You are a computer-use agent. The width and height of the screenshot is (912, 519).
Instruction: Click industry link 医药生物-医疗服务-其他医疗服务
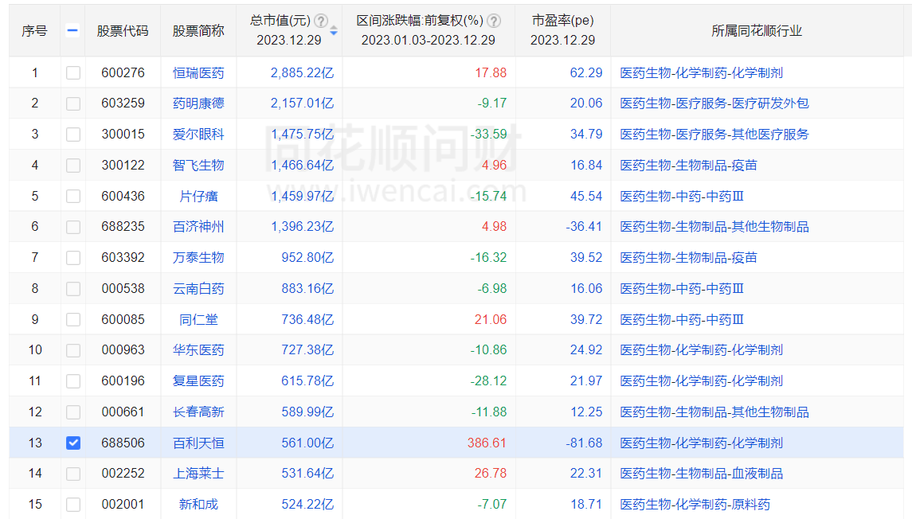click(x=714, y=135)
